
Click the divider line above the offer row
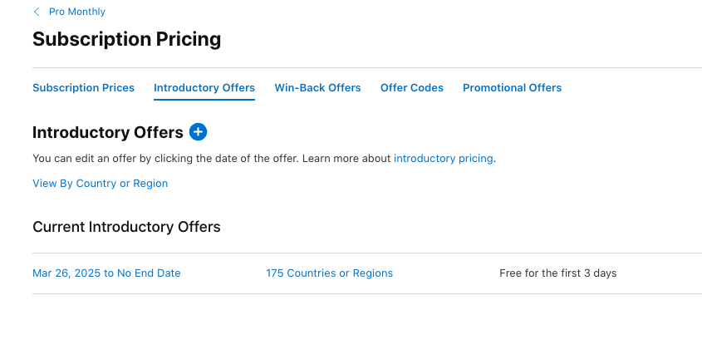click(x=367, y=253)
